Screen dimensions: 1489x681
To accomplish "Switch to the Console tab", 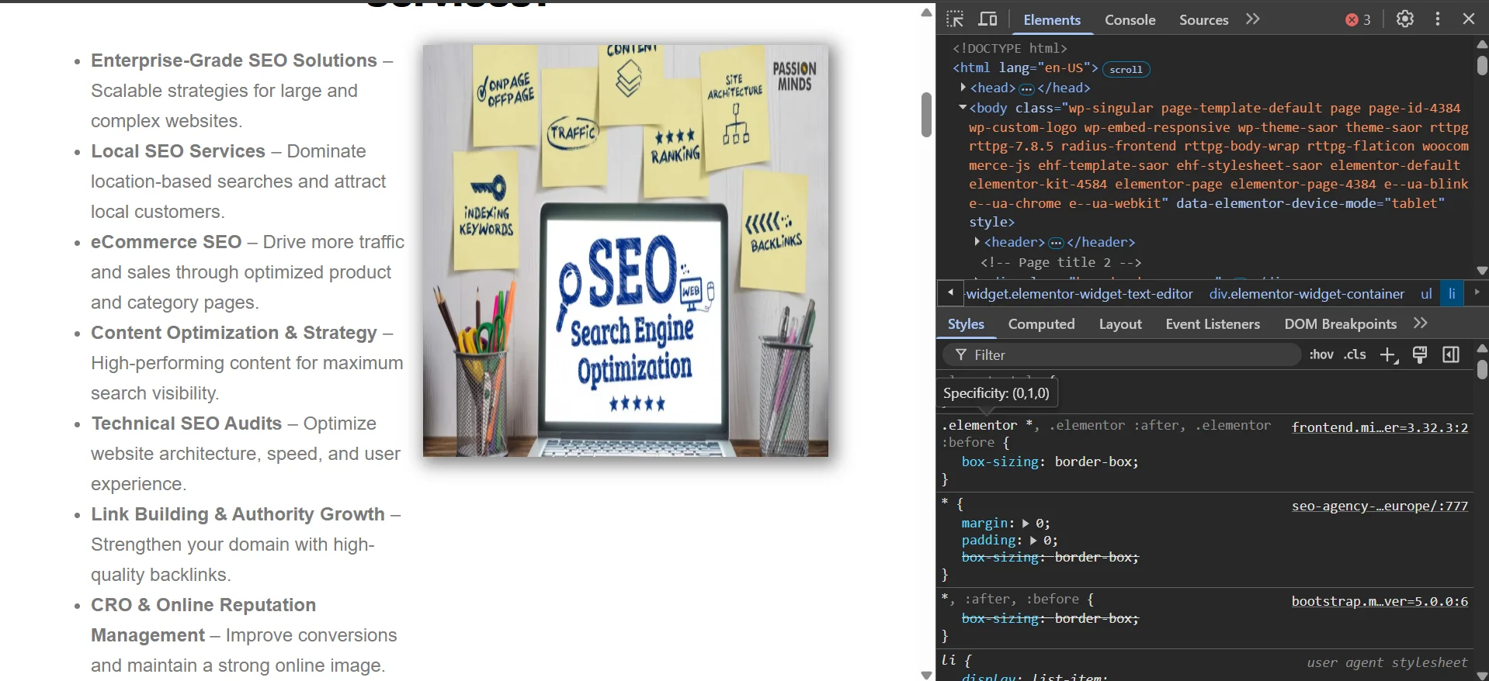I will 1130,20.
